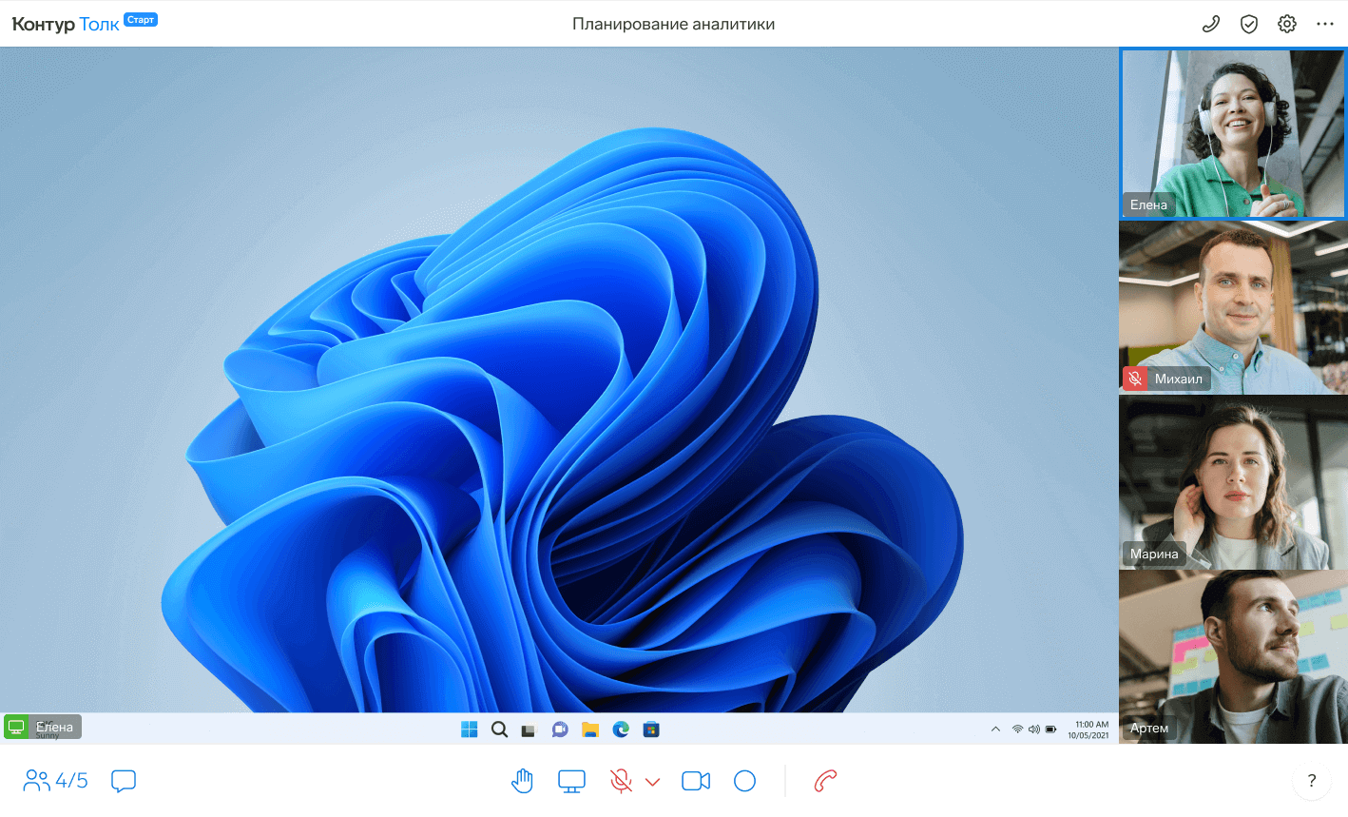Open Microsoft Store in shared taskbar

tap(651, 729)
